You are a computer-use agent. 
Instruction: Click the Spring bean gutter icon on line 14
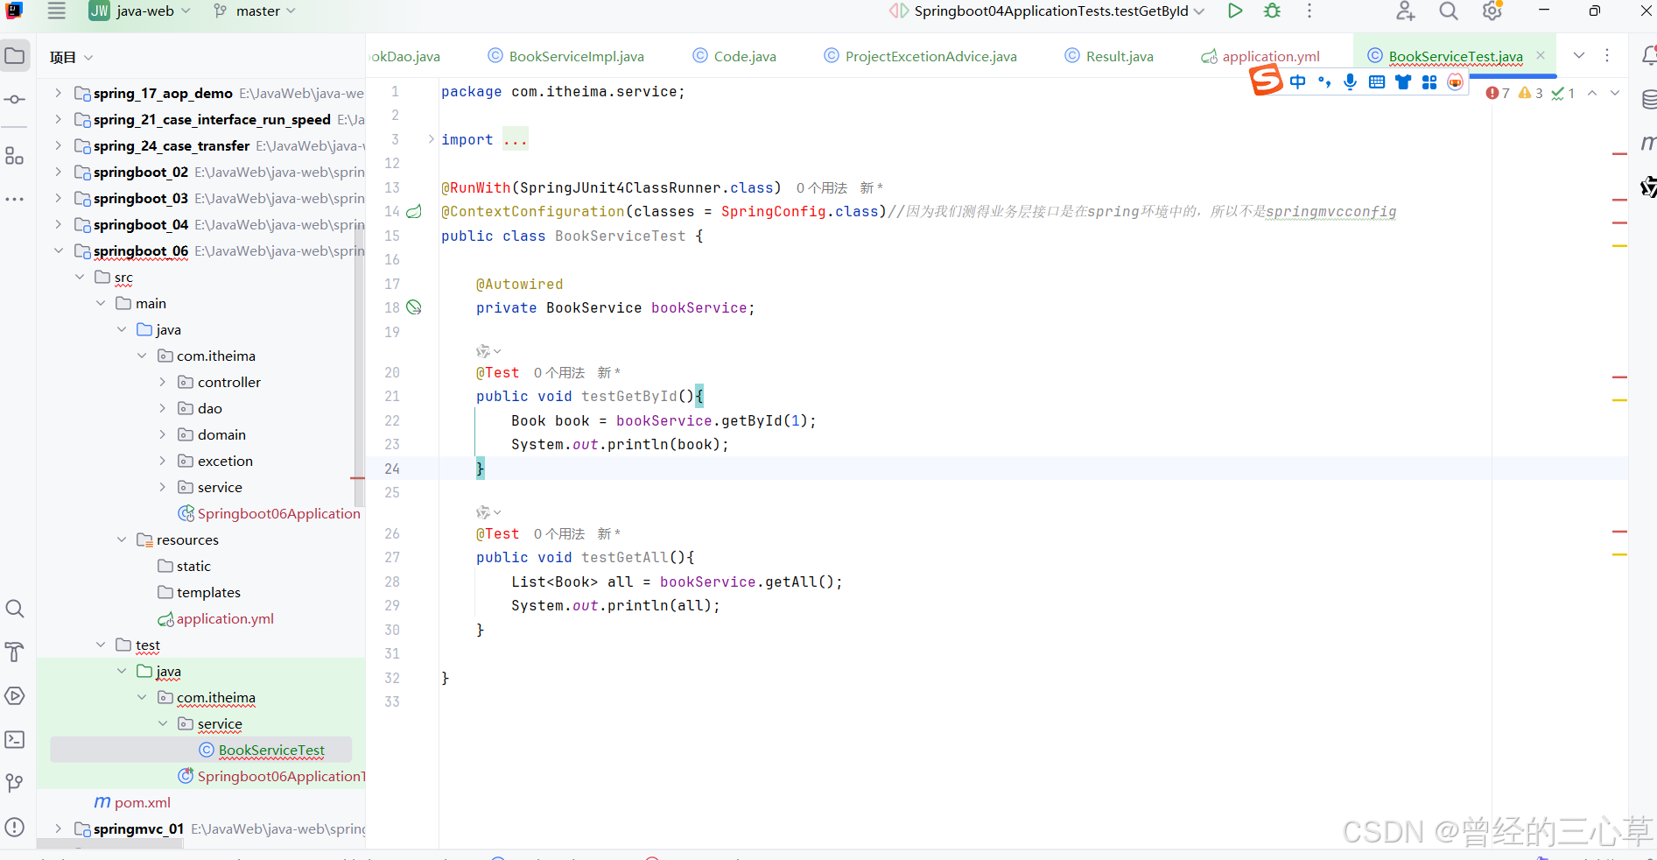click(x=414, y=212)
